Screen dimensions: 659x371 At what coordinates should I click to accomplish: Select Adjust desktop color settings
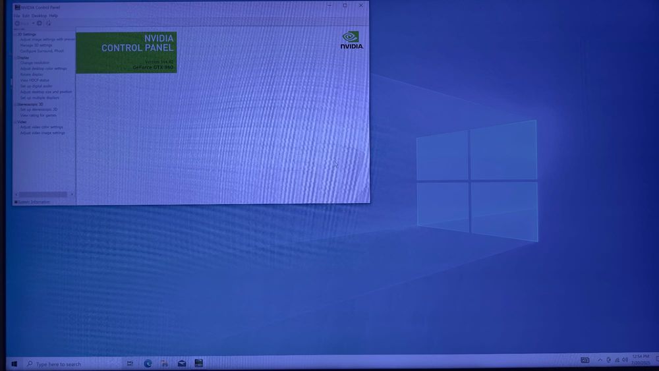coord(43,69)
